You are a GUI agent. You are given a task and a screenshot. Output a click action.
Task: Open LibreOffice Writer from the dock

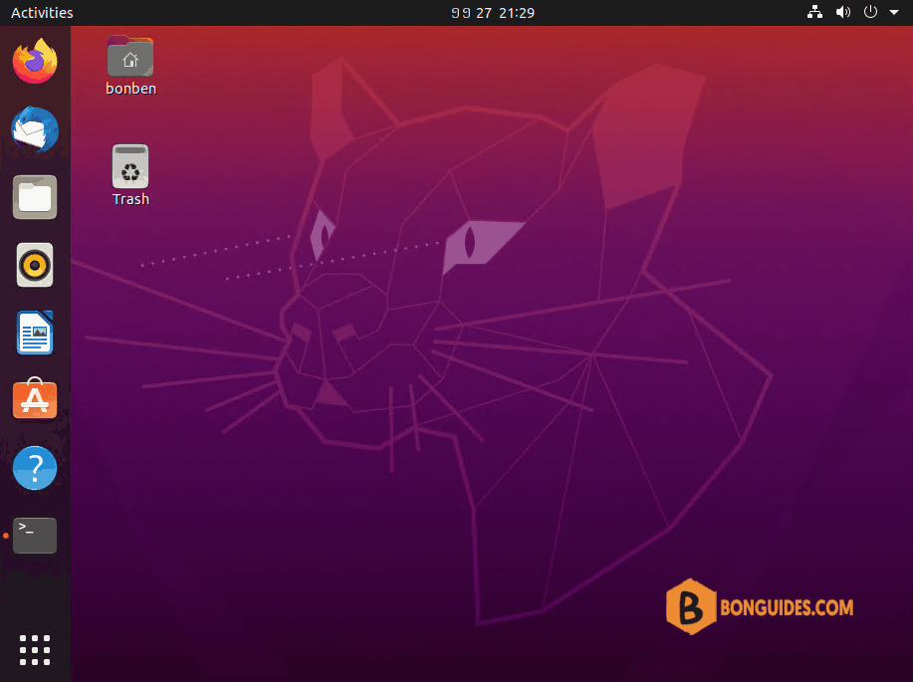point(35,333)
